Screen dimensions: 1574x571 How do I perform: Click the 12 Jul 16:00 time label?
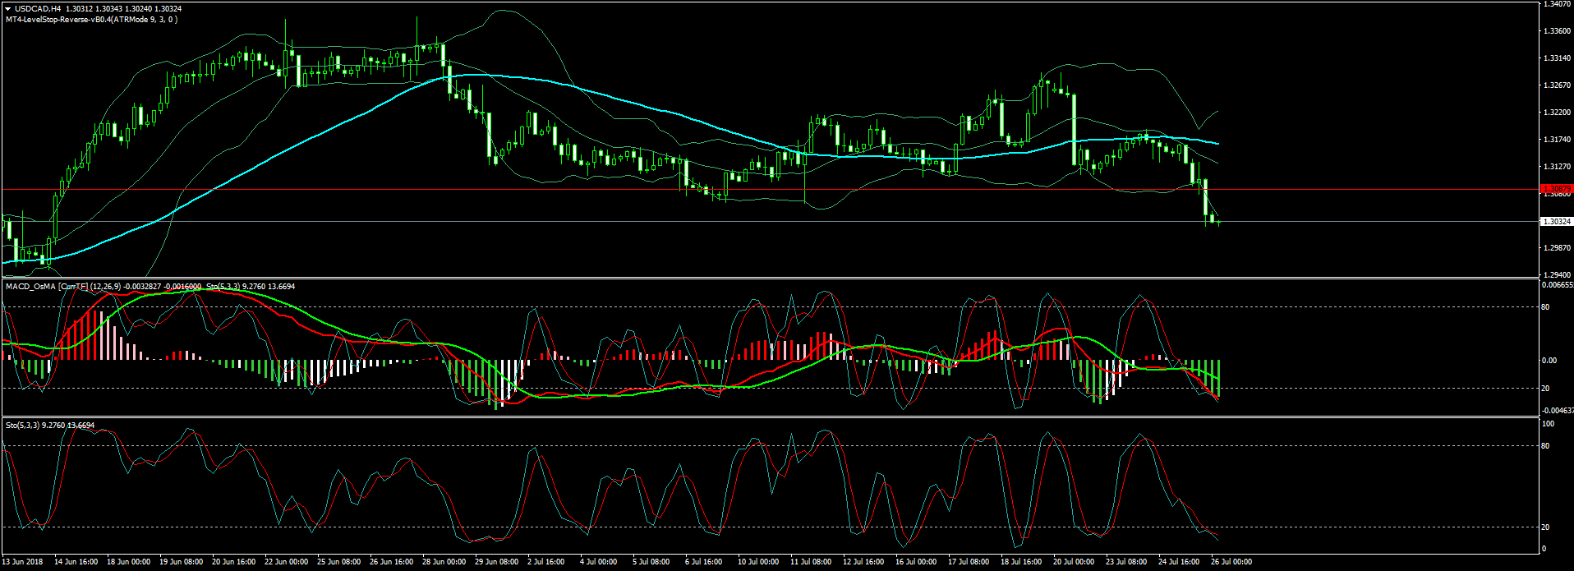tap(863, 562)
